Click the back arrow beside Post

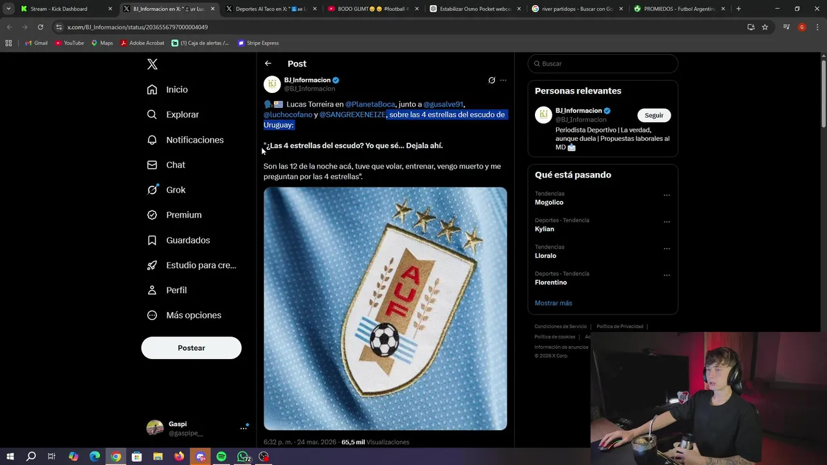268,63
